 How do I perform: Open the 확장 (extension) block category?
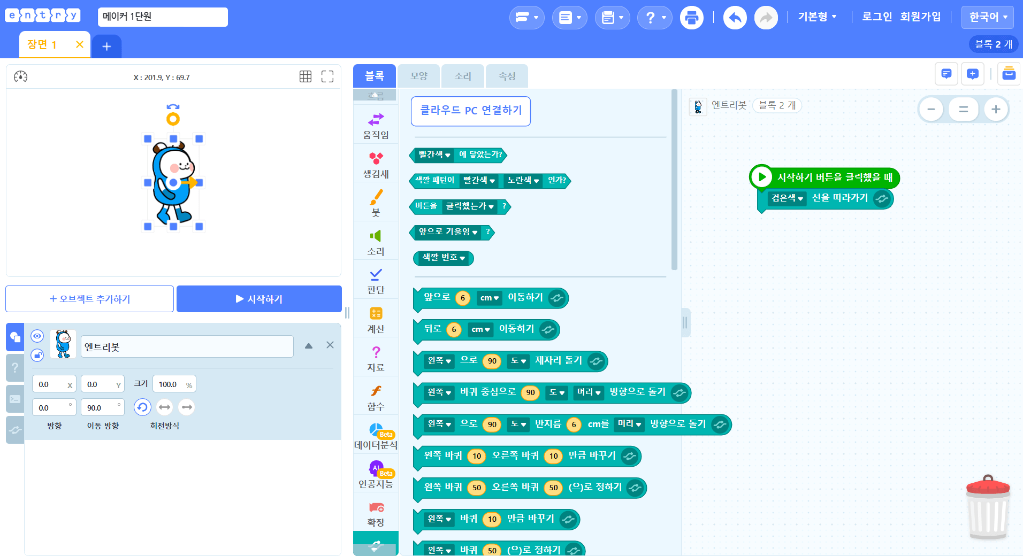coord(376,513)
